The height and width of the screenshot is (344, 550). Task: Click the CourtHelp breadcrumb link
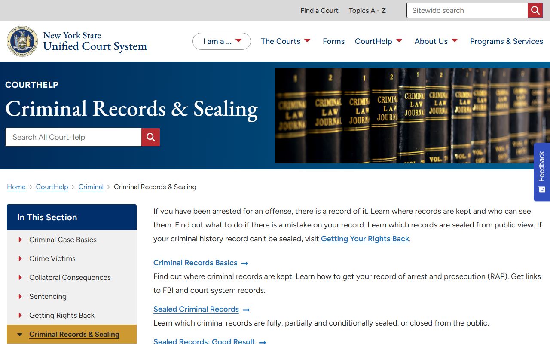click(52, 187)
